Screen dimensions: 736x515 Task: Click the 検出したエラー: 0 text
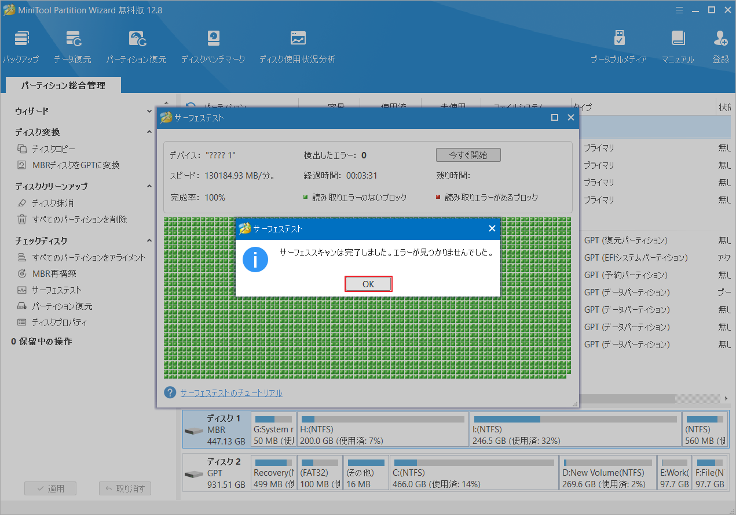[335, 155]
